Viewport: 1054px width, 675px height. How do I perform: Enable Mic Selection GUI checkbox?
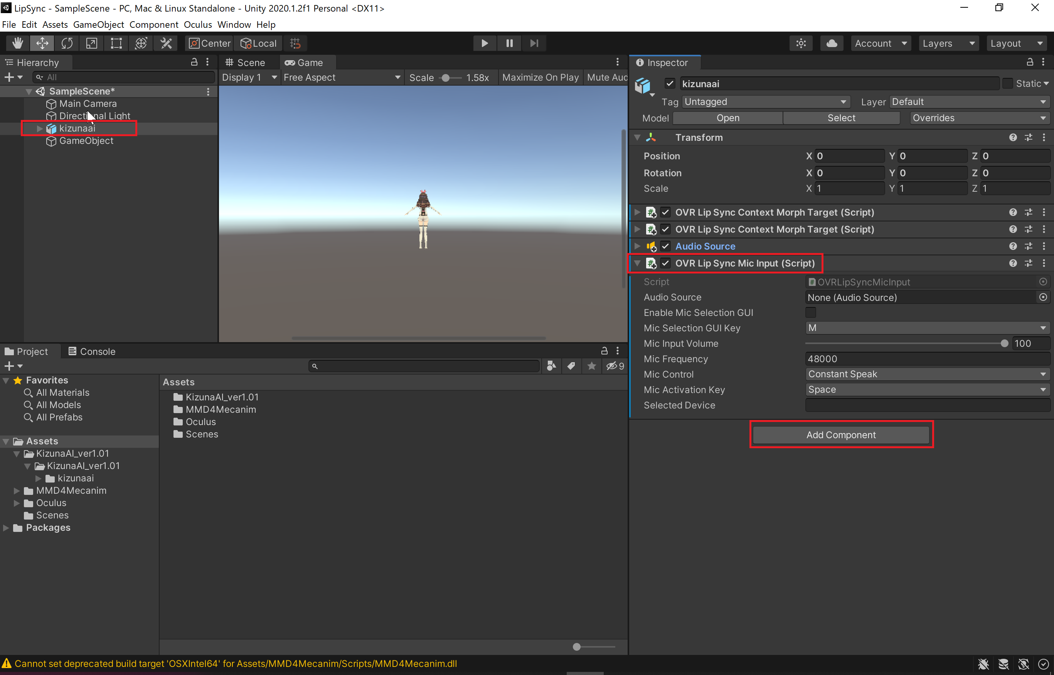(x=810, y=312)
